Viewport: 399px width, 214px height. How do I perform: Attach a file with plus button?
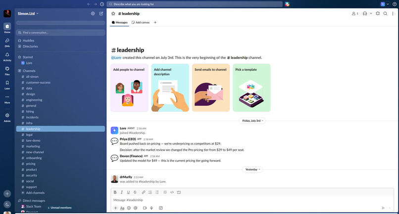coord(115,208)
